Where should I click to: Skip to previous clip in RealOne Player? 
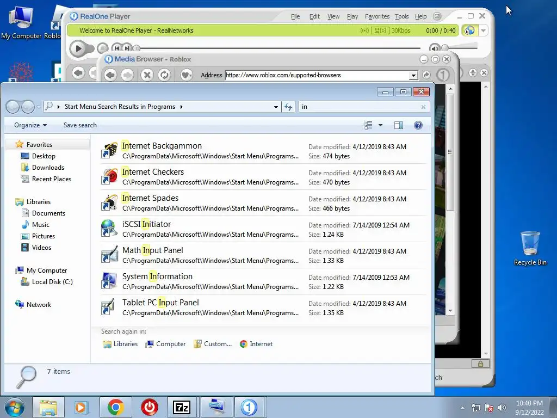[x=116, y=48]
